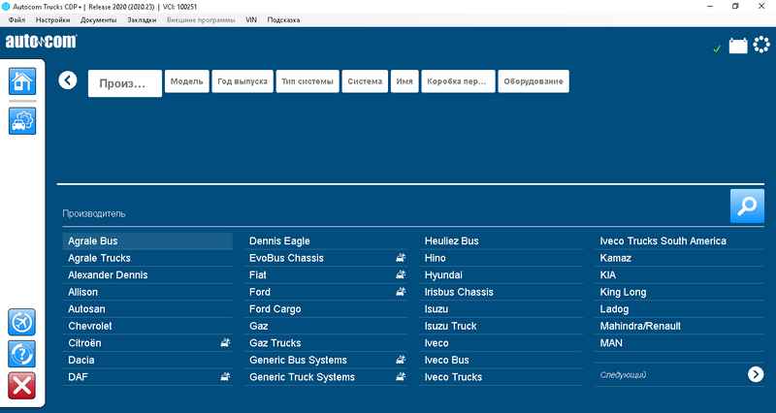Select the Имя tab
Screen dimensions: 776x413
click(x=404, y=81)
